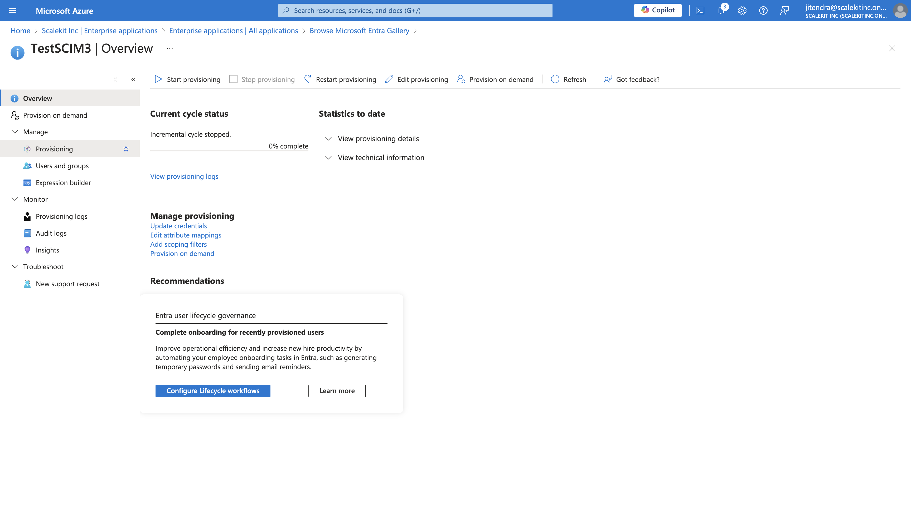Click the Expression builder code icon
This screenshot has width=911, height=505.
[x=27, y=182]
